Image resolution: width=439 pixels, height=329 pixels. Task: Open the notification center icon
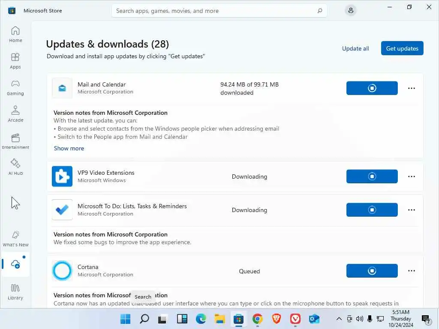coord(426,319)
